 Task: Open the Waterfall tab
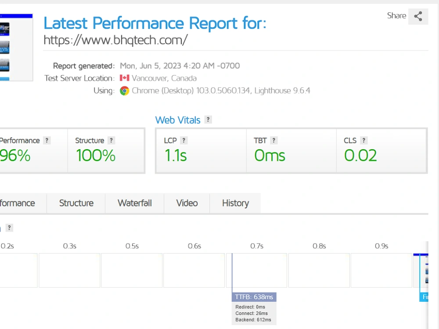click(x=135, y=203)
